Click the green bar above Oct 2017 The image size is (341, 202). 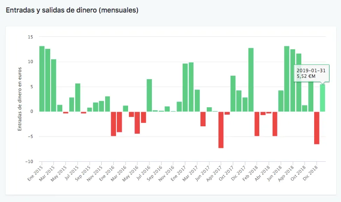pyautogui.click(x=233, y=93)
